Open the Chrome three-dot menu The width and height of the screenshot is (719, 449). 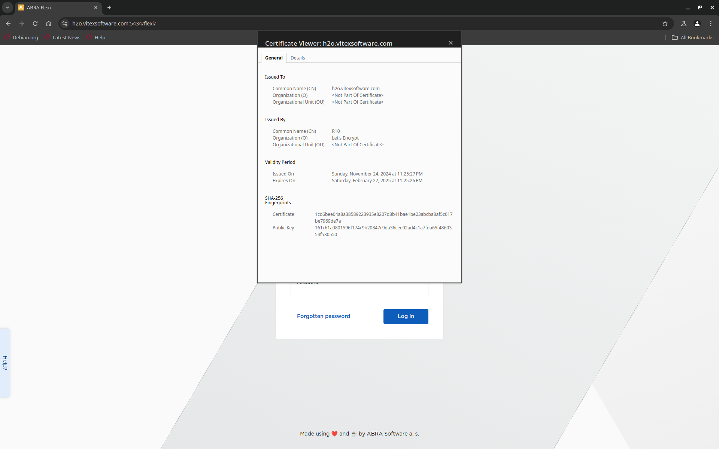pos(711,24)
